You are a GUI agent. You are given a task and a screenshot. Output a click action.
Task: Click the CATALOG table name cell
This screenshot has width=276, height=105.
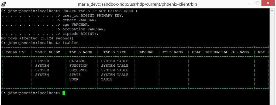[77, 61]
